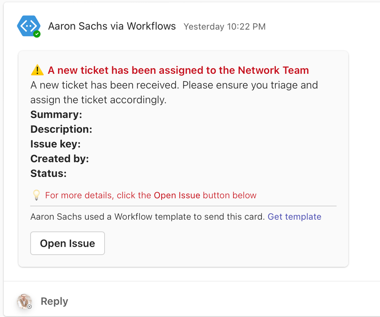Click the red Network Team ticket heading

pyautogui.click(x=178, y=70)
